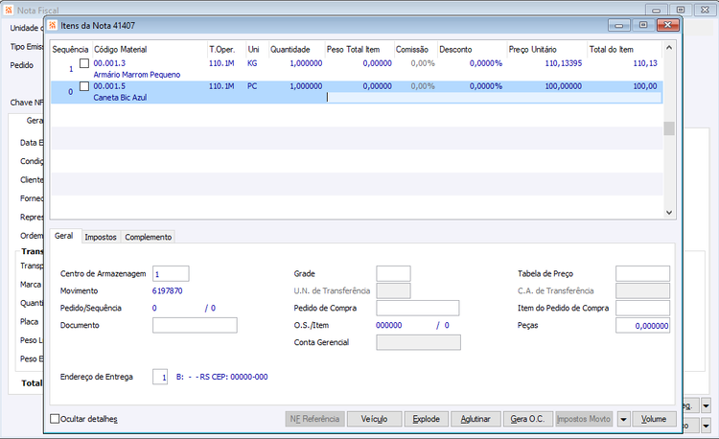Click the Grade input field
Image resolution: width=719 pixels, height=439 pixels.
click(393, 273)
